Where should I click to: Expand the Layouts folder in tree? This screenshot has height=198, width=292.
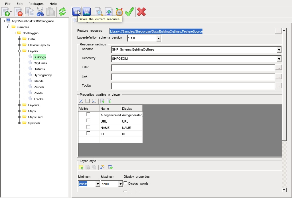[x=20, y=105]
